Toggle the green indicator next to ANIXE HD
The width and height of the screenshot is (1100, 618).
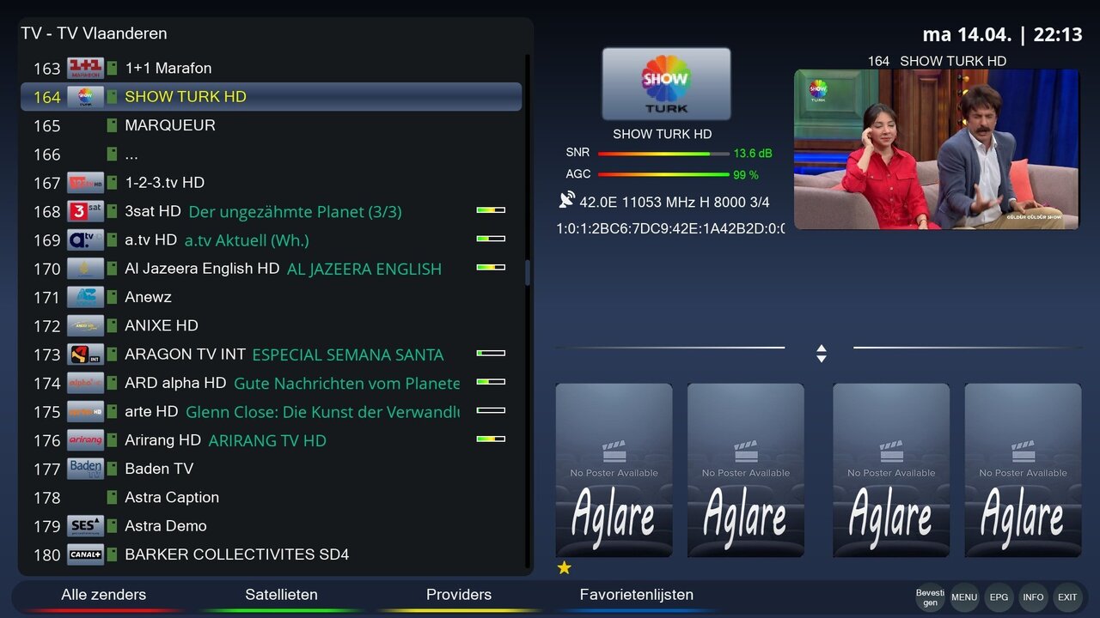(x=113, y=325)
